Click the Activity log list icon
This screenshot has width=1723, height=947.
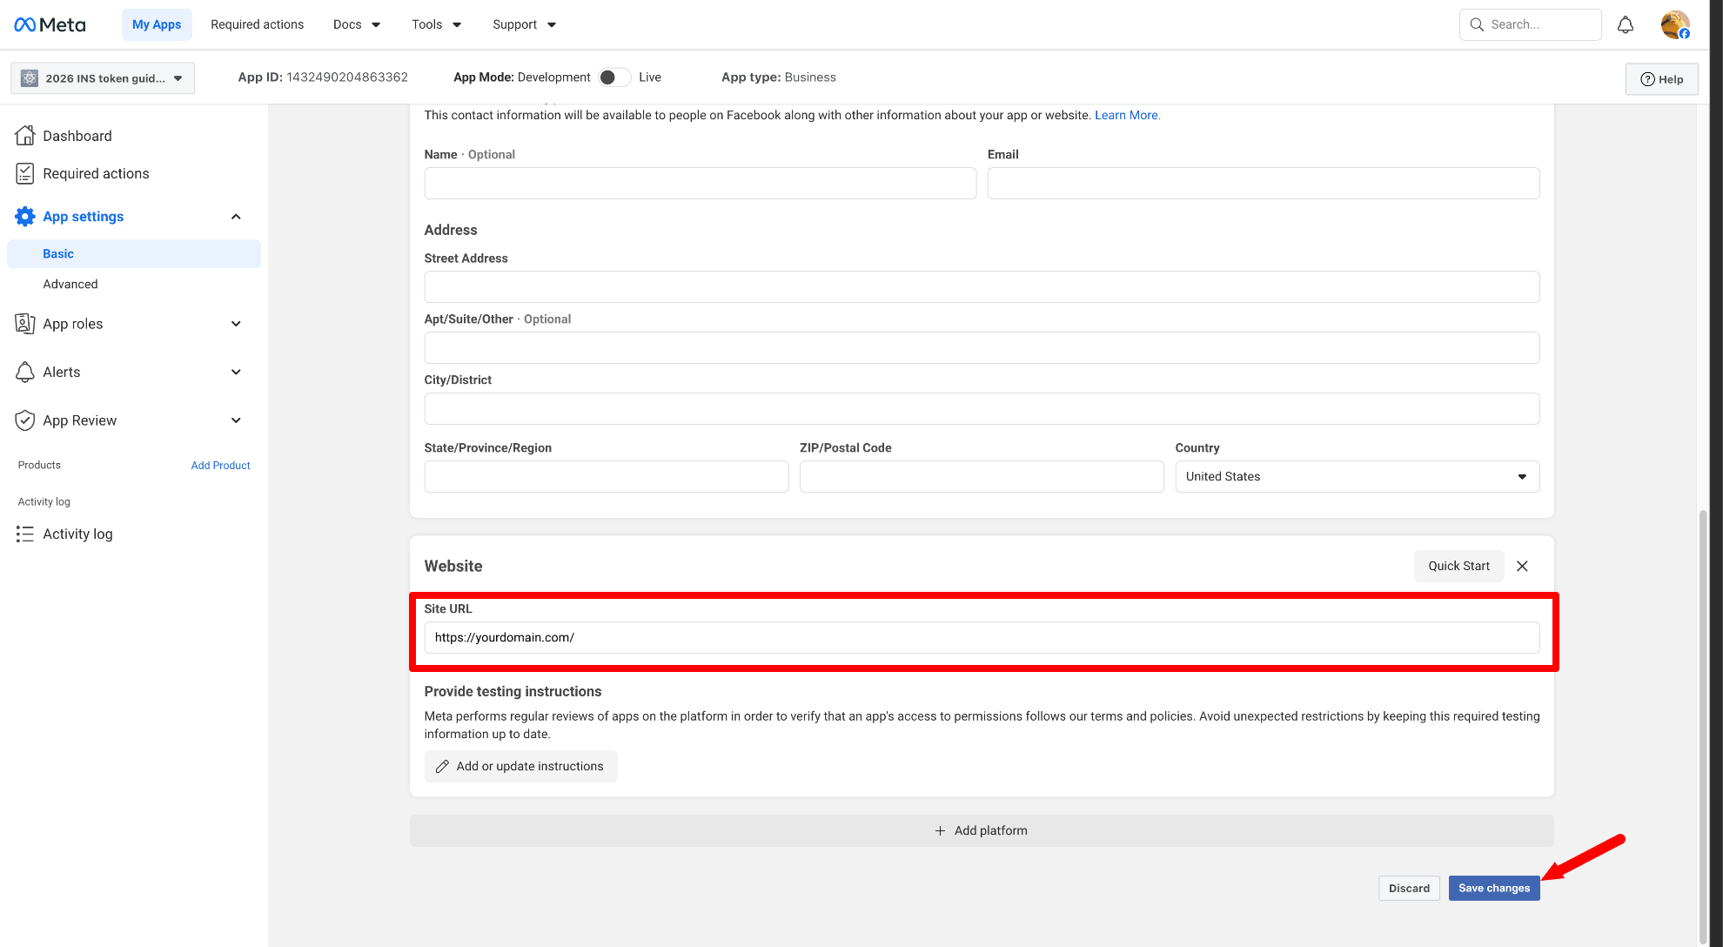click(25, 534)
